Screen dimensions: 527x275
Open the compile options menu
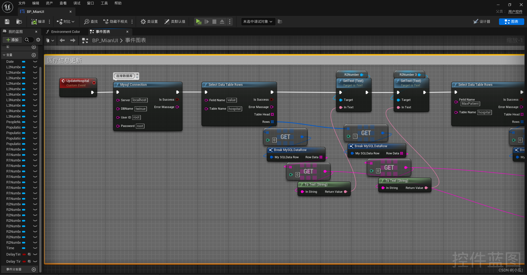point(49,22)
